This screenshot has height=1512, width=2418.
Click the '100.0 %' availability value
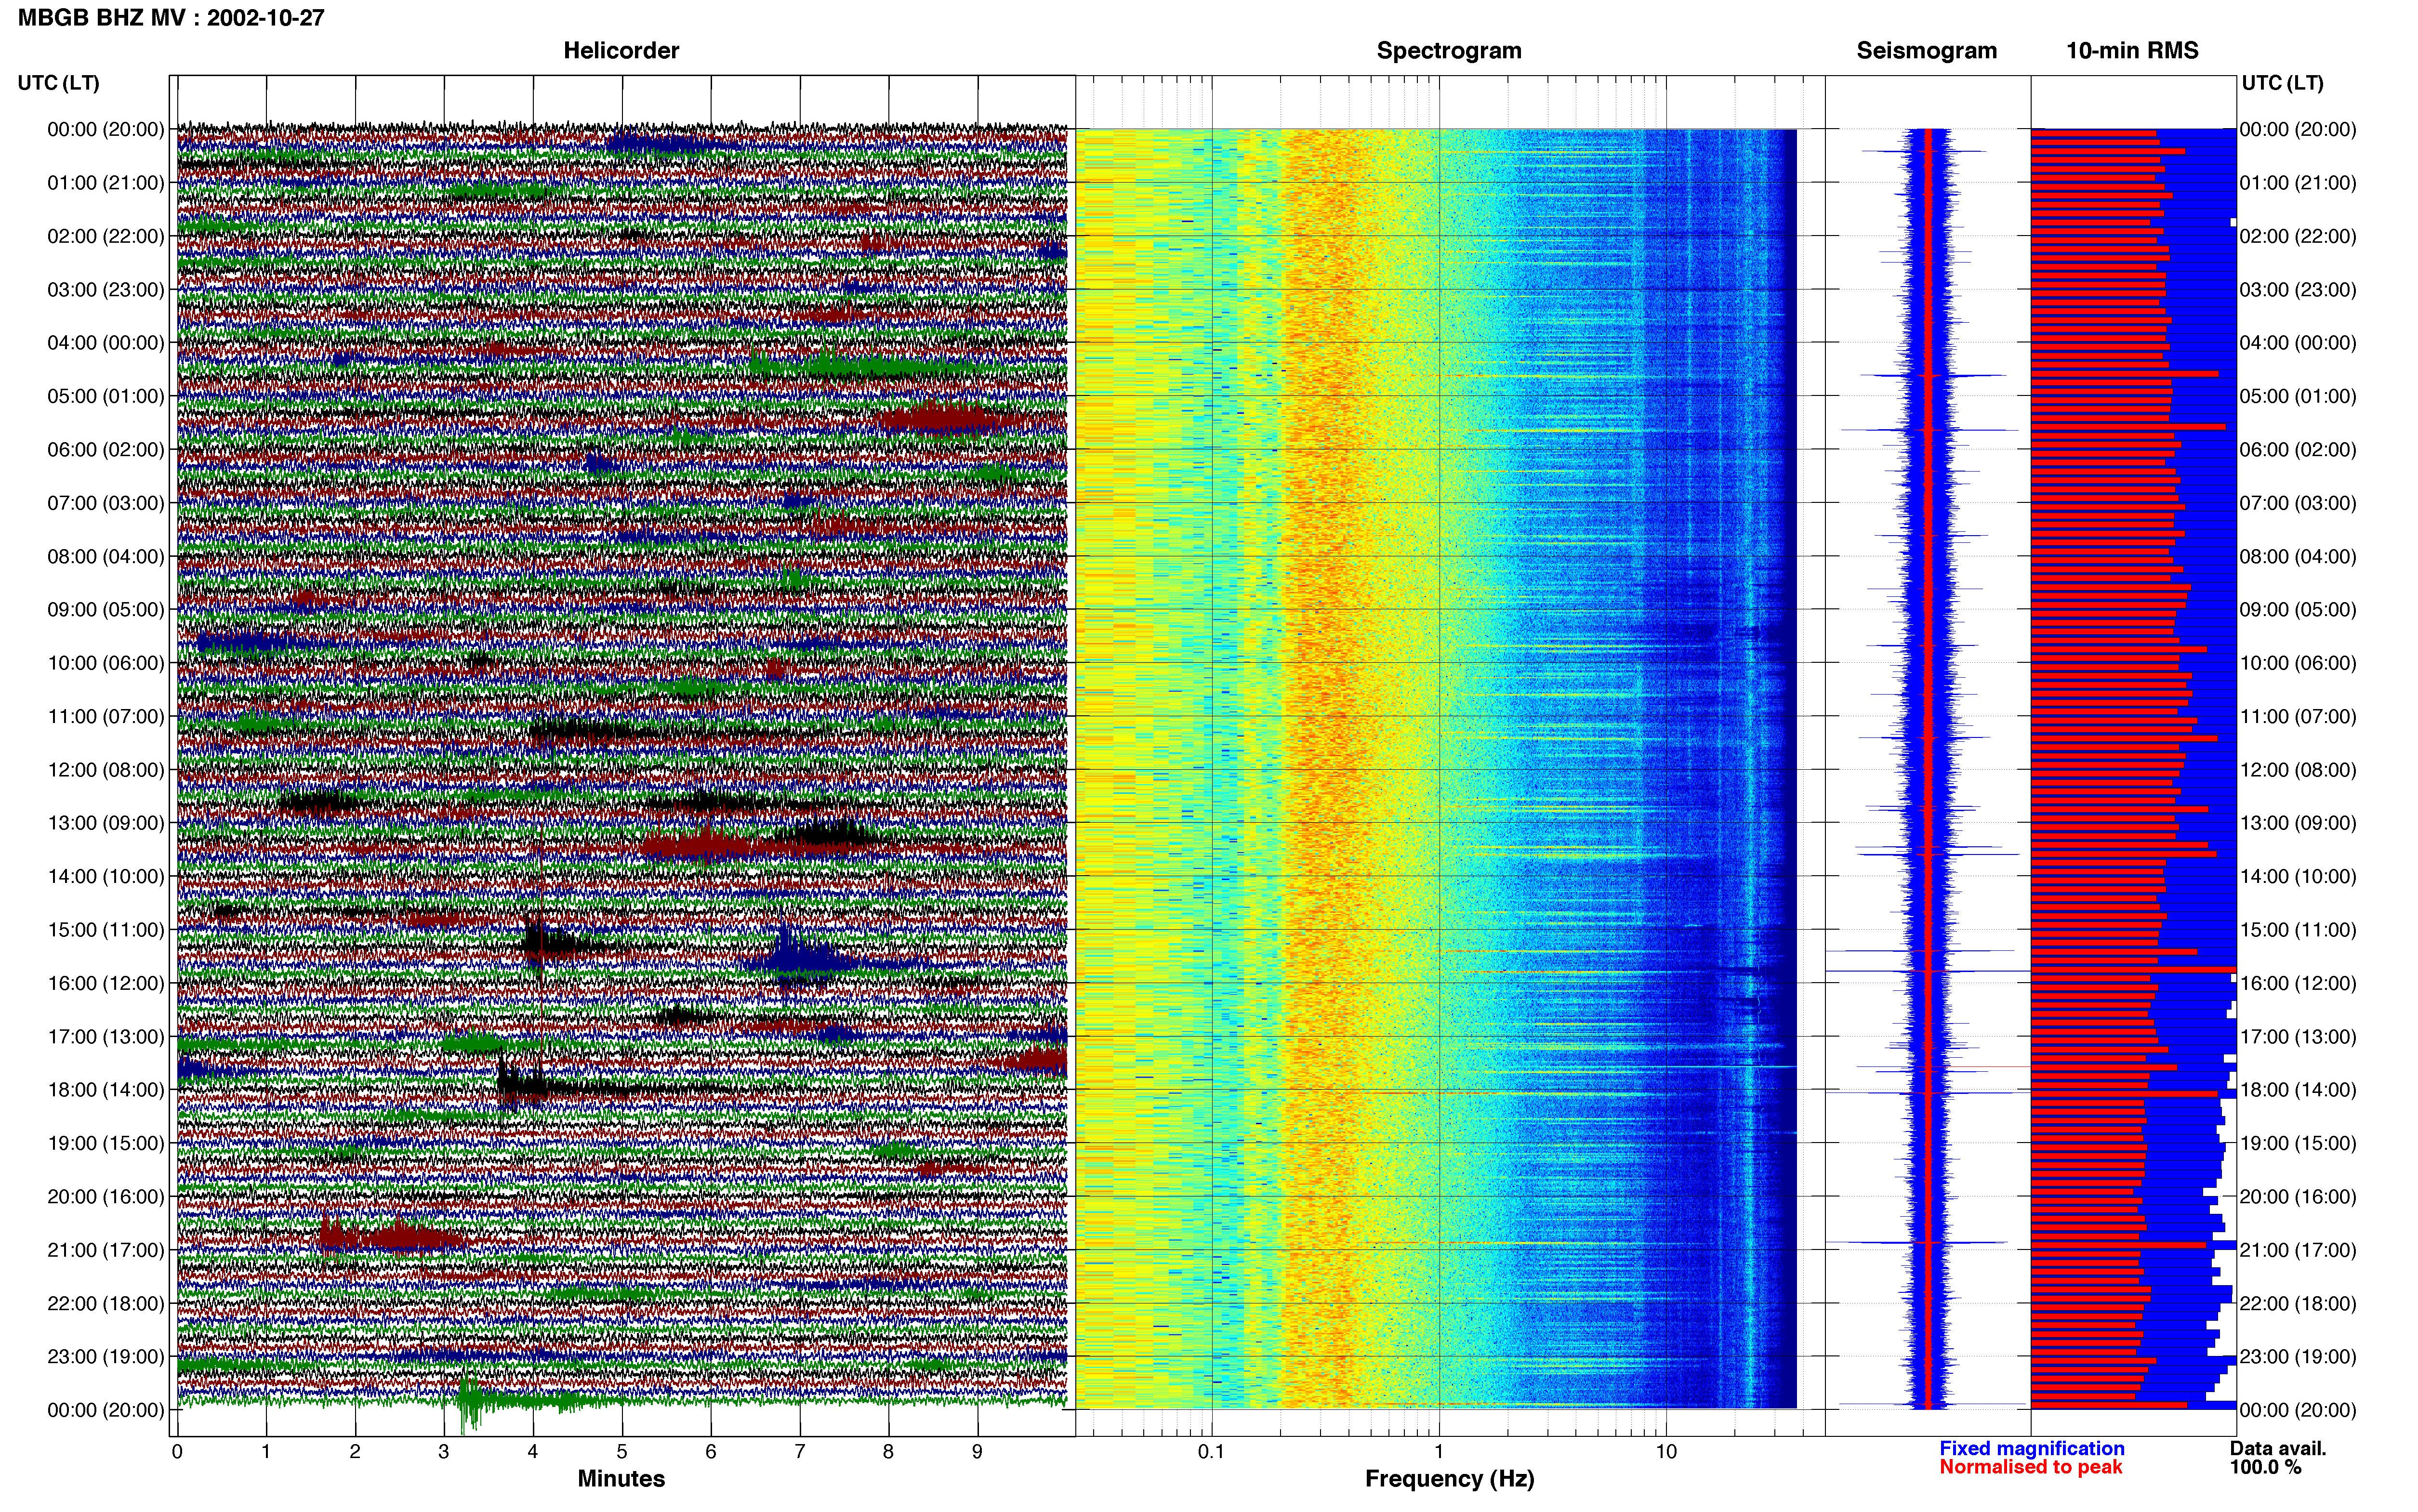coord(2265,1467)
